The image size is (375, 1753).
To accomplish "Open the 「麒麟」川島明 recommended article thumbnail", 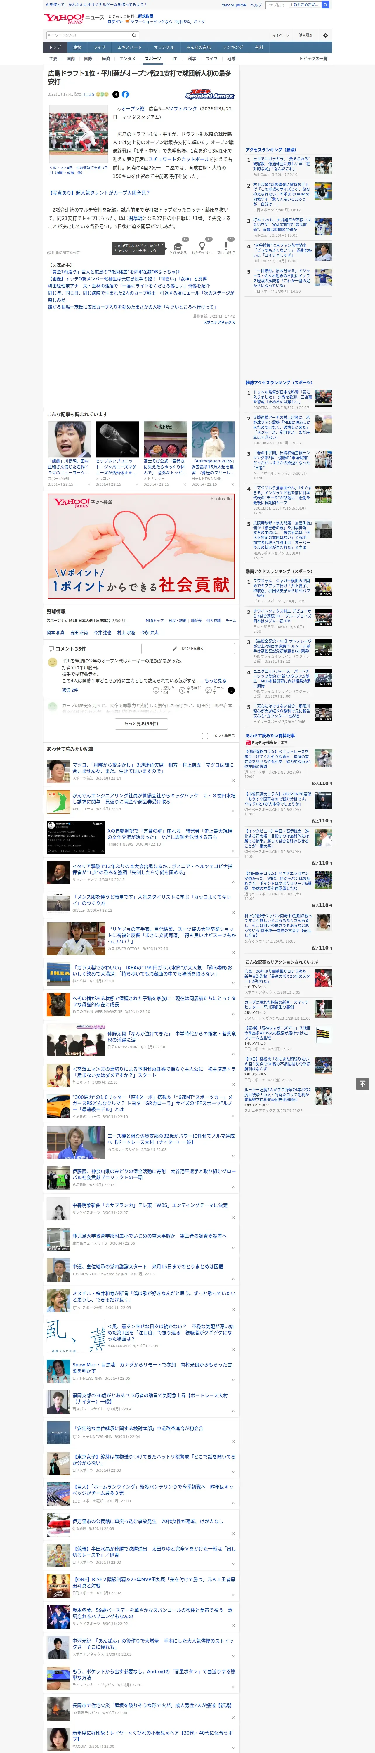I will pos(70,439).
